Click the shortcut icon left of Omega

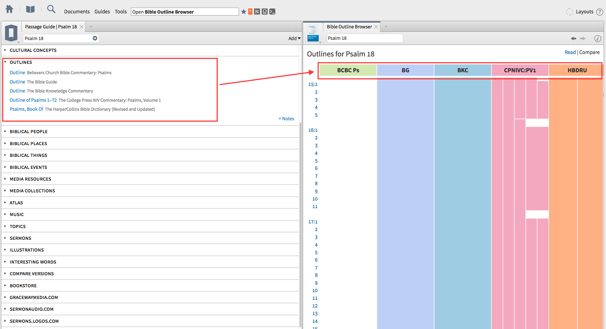pyautogui.click(x=257, y=11)
